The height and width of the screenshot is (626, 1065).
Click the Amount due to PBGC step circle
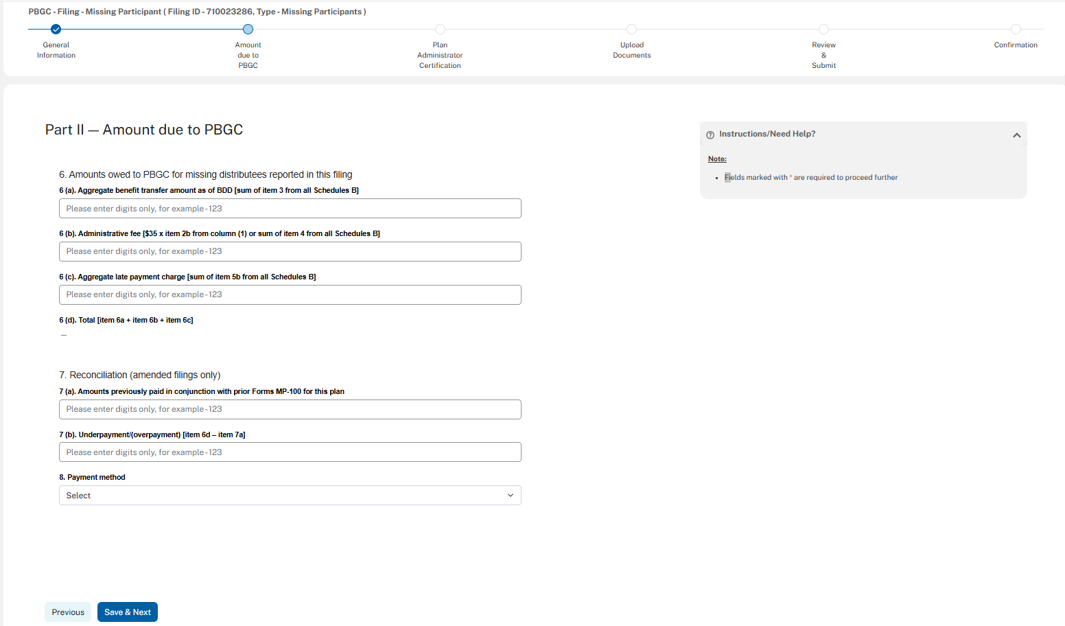point(248,30)
